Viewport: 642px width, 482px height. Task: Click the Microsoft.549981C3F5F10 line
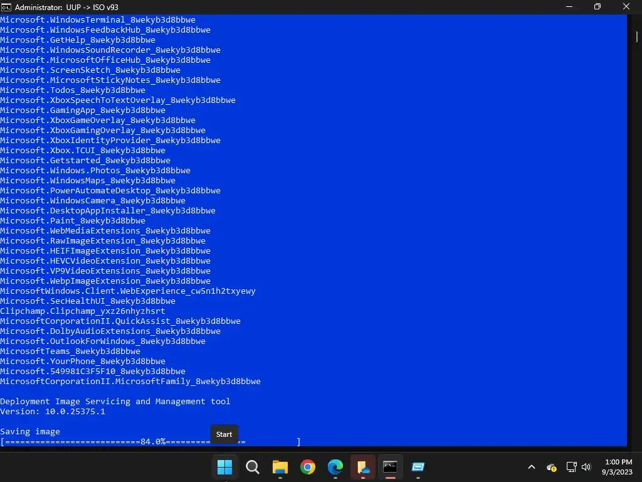(x=93, y=372)
